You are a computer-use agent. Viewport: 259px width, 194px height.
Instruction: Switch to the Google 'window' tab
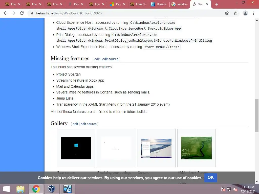pos(180,5)
